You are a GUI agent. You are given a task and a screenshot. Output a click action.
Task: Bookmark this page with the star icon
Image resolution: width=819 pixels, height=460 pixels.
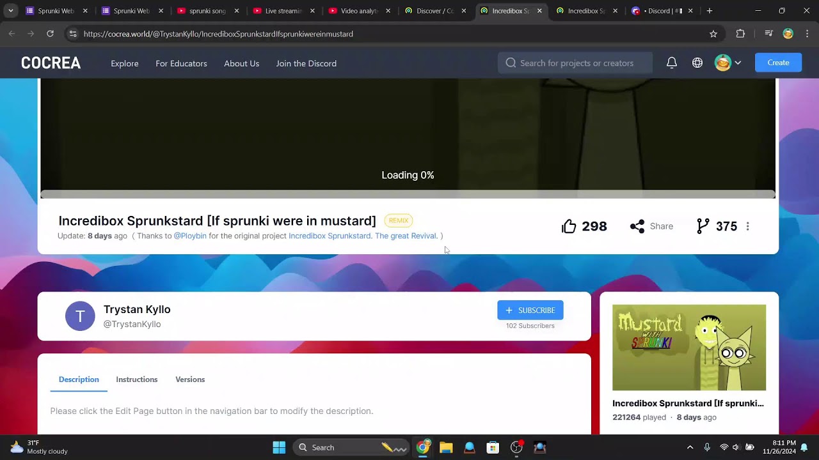pos(713,34)
